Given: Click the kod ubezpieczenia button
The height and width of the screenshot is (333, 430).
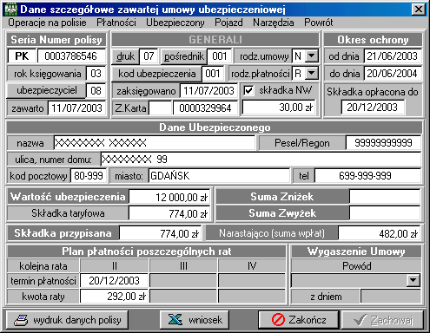Looking at the screenshot, I should pos(156,74).
